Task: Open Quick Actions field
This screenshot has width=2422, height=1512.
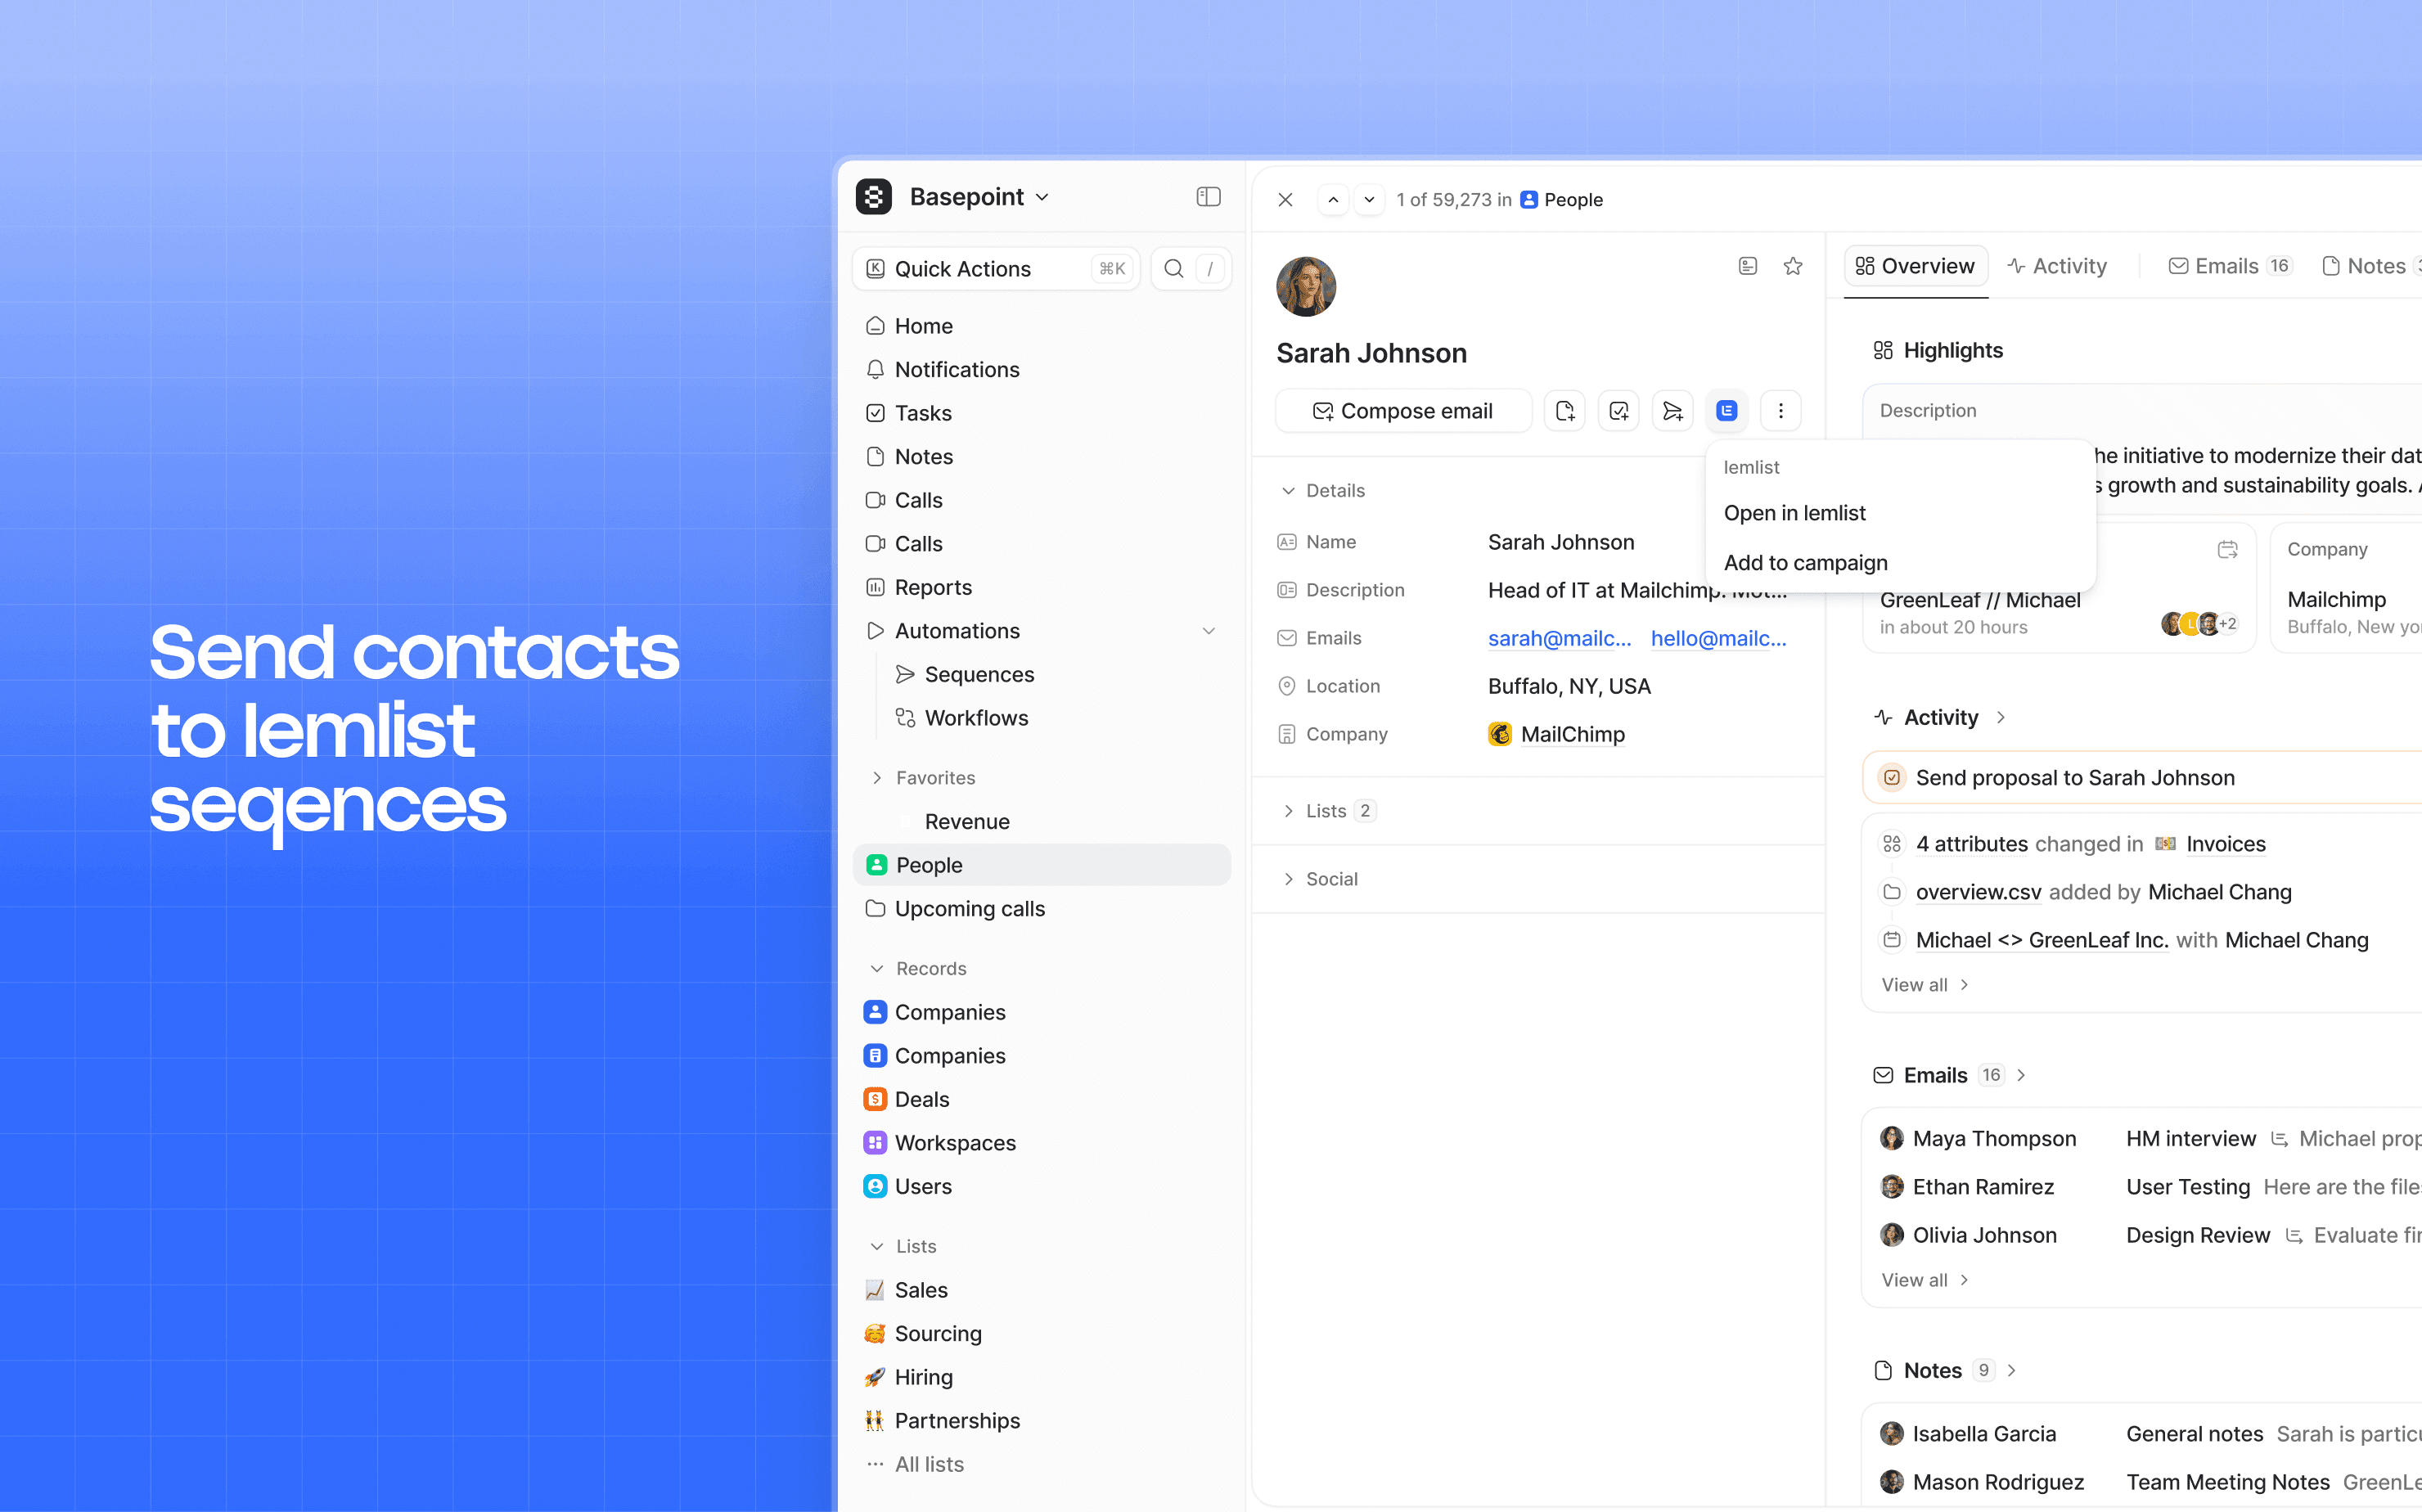Action: coord(996,269)
